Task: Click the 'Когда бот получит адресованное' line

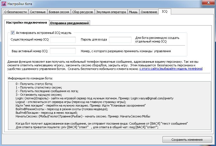Action: 102,124
